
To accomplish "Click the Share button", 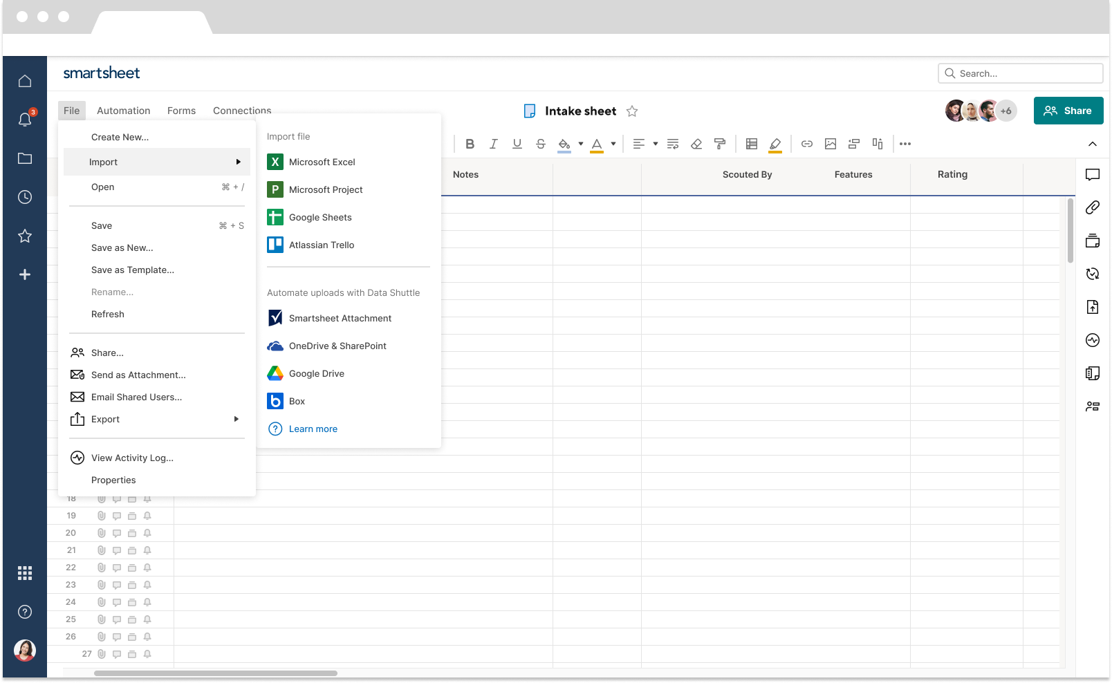I will (1068, 111).
